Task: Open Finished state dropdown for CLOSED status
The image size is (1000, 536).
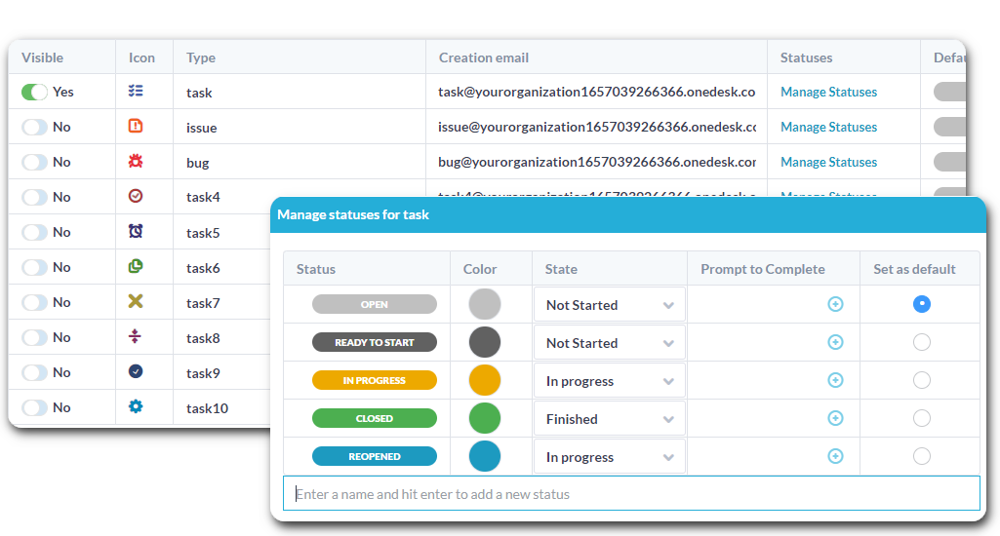Action: click(x=609, y=419)
